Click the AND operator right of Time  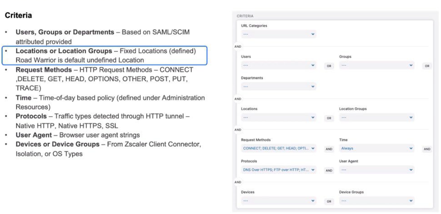coord(427,149)
